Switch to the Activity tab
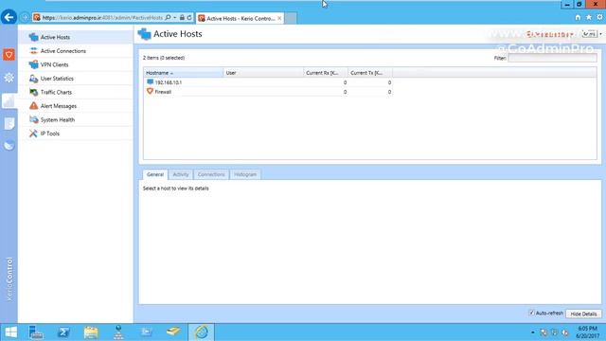 pyautogui.click(x=181, y=174)
